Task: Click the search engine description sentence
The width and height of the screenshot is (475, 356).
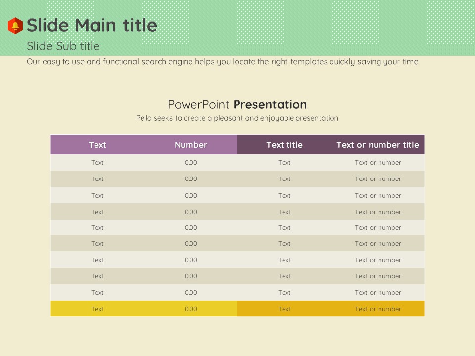Action: [222, 62]
